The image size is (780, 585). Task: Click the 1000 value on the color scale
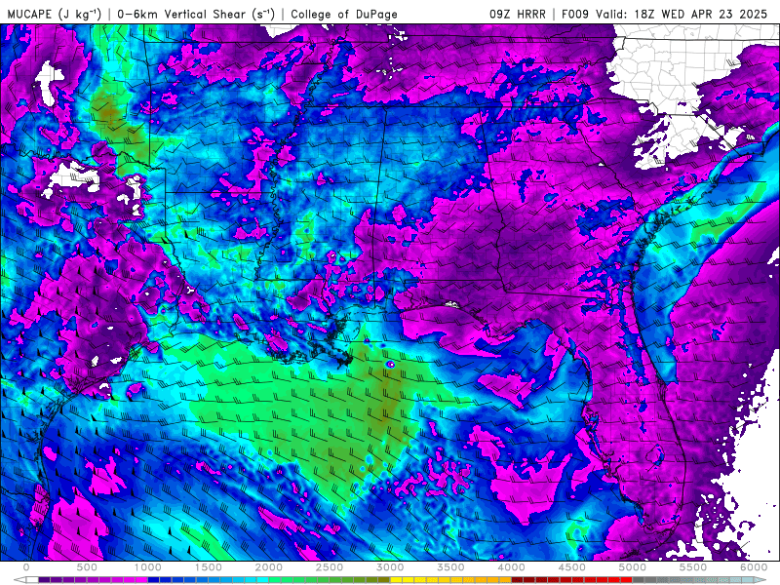(148, 567)
